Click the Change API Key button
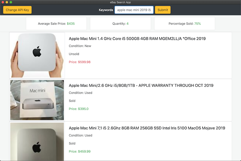The image size is (241, 161). pyautogui.click(x=17, y=10)
